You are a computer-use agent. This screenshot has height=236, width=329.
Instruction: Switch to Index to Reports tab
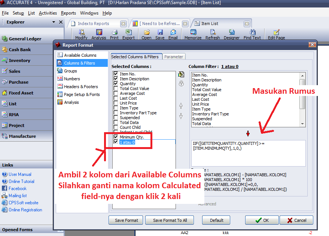coord(93,24)
